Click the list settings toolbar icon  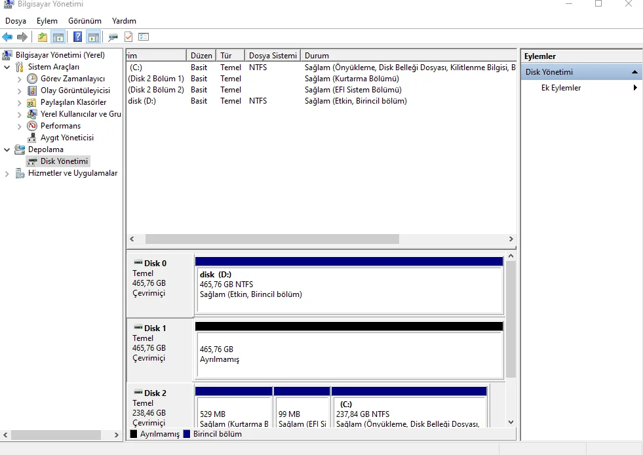click(x=144, y=37)
